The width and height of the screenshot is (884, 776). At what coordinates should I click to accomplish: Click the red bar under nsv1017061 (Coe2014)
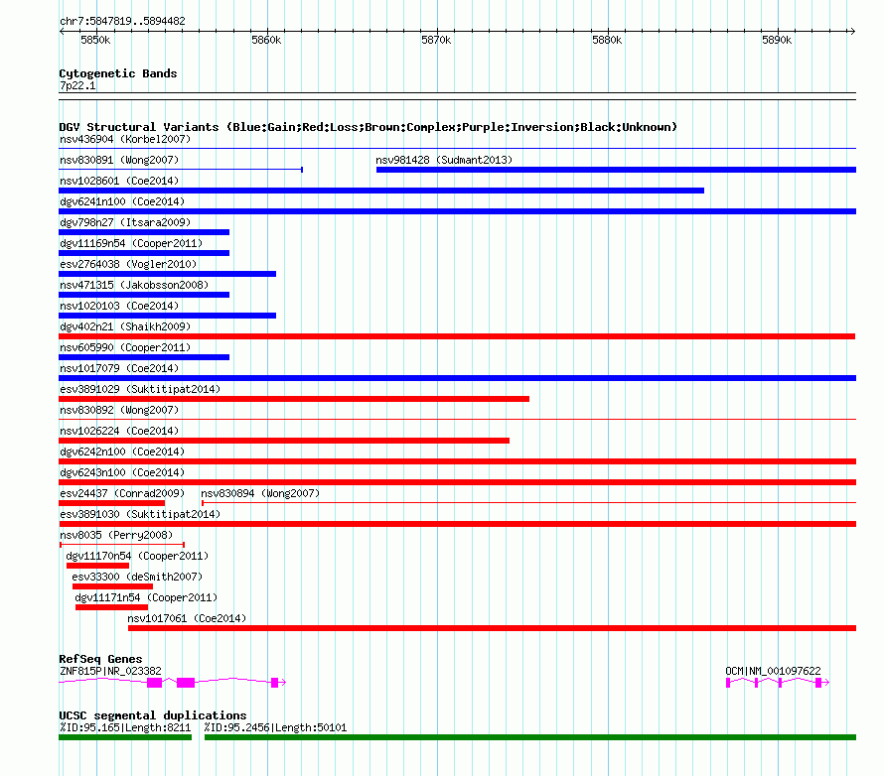point(493,628)
